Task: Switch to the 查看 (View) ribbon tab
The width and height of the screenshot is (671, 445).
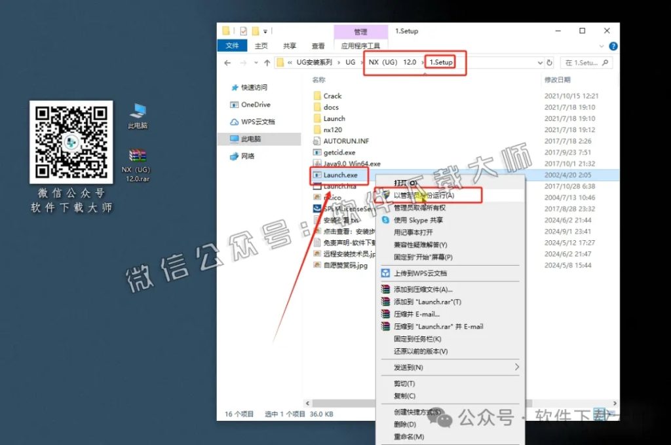Action: pos(318,46)
